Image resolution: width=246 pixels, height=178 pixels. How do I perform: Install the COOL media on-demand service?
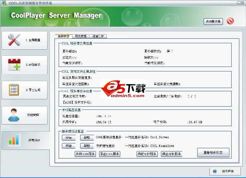[x=69, y=138]
